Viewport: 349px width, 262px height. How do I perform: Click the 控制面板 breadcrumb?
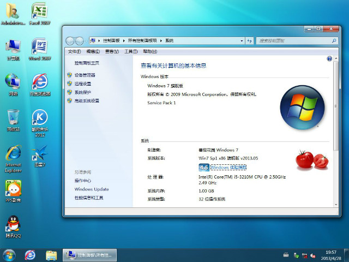click(x=111, y=40)
